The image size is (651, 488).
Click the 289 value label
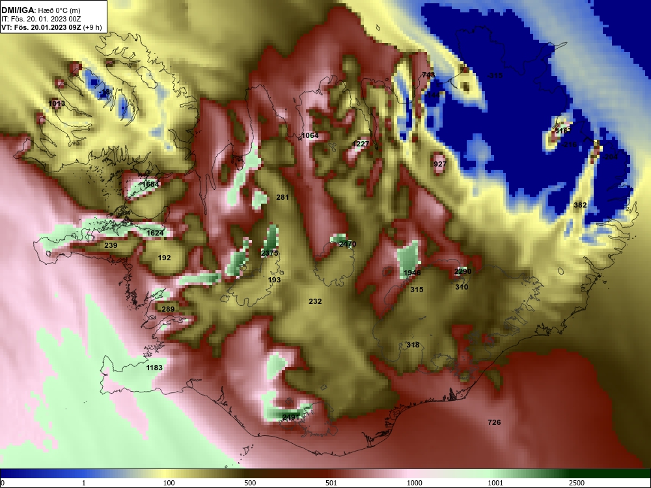[168, 309]
